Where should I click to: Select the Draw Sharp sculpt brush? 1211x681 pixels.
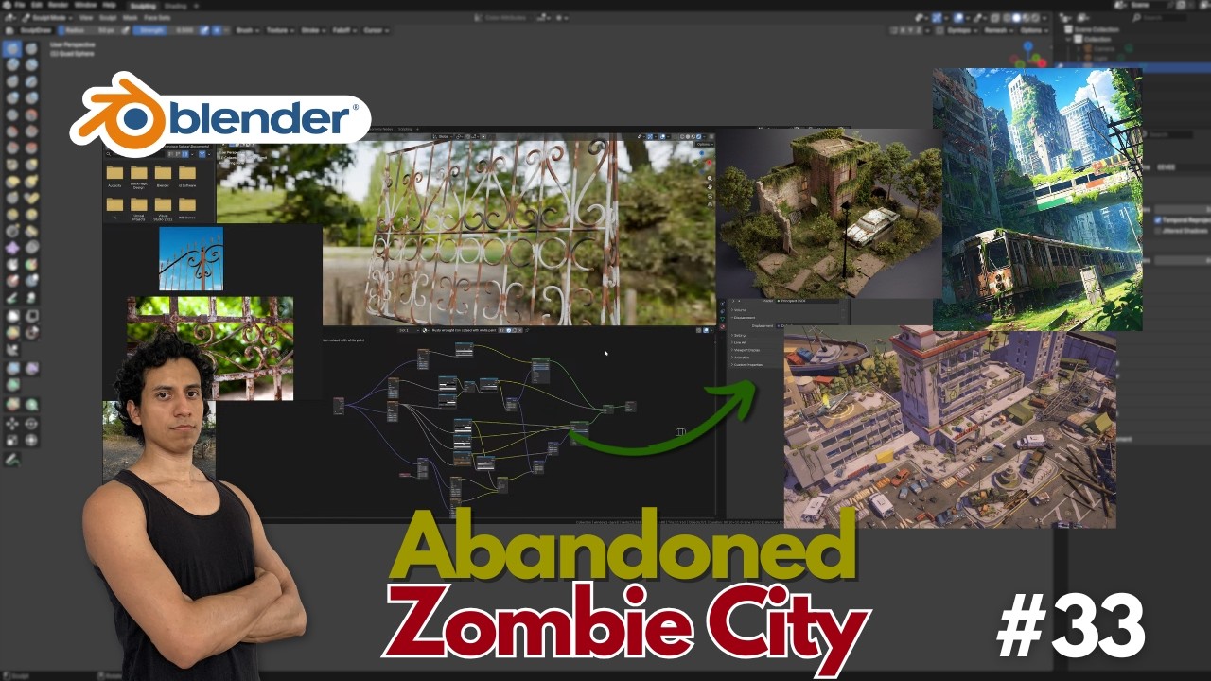coord(31,48)
